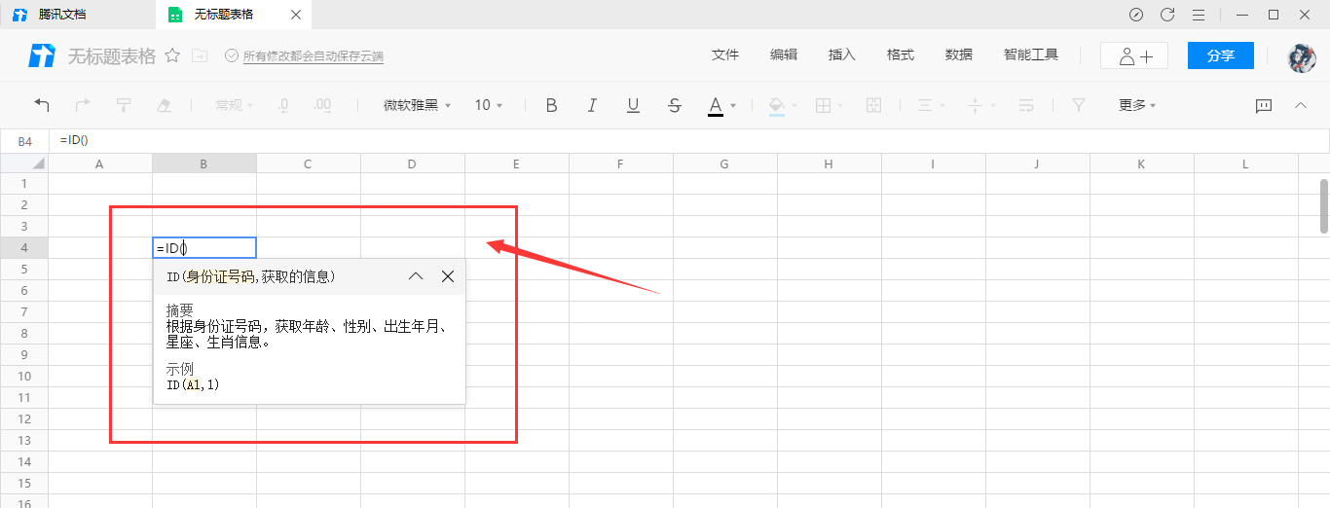Open the 文件 menu

point(725,54)
